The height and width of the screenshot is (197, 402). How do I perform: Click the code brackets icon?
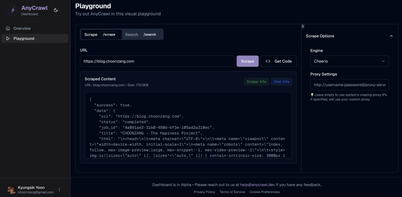[x=268, y=61]
